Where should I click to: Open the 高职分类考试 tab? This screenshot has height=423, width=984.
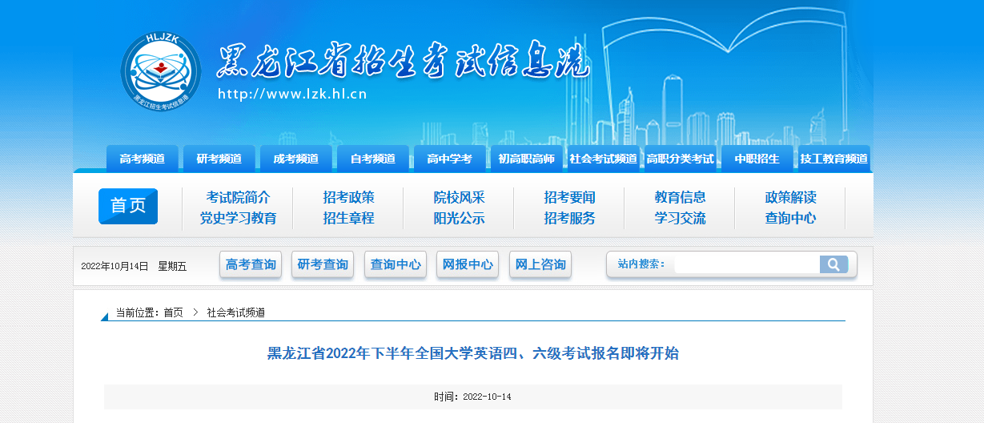click(x=680, y=159)
